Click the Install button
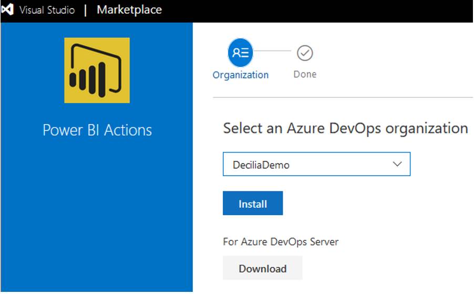 pyautogui.click(x=253, y=203)
